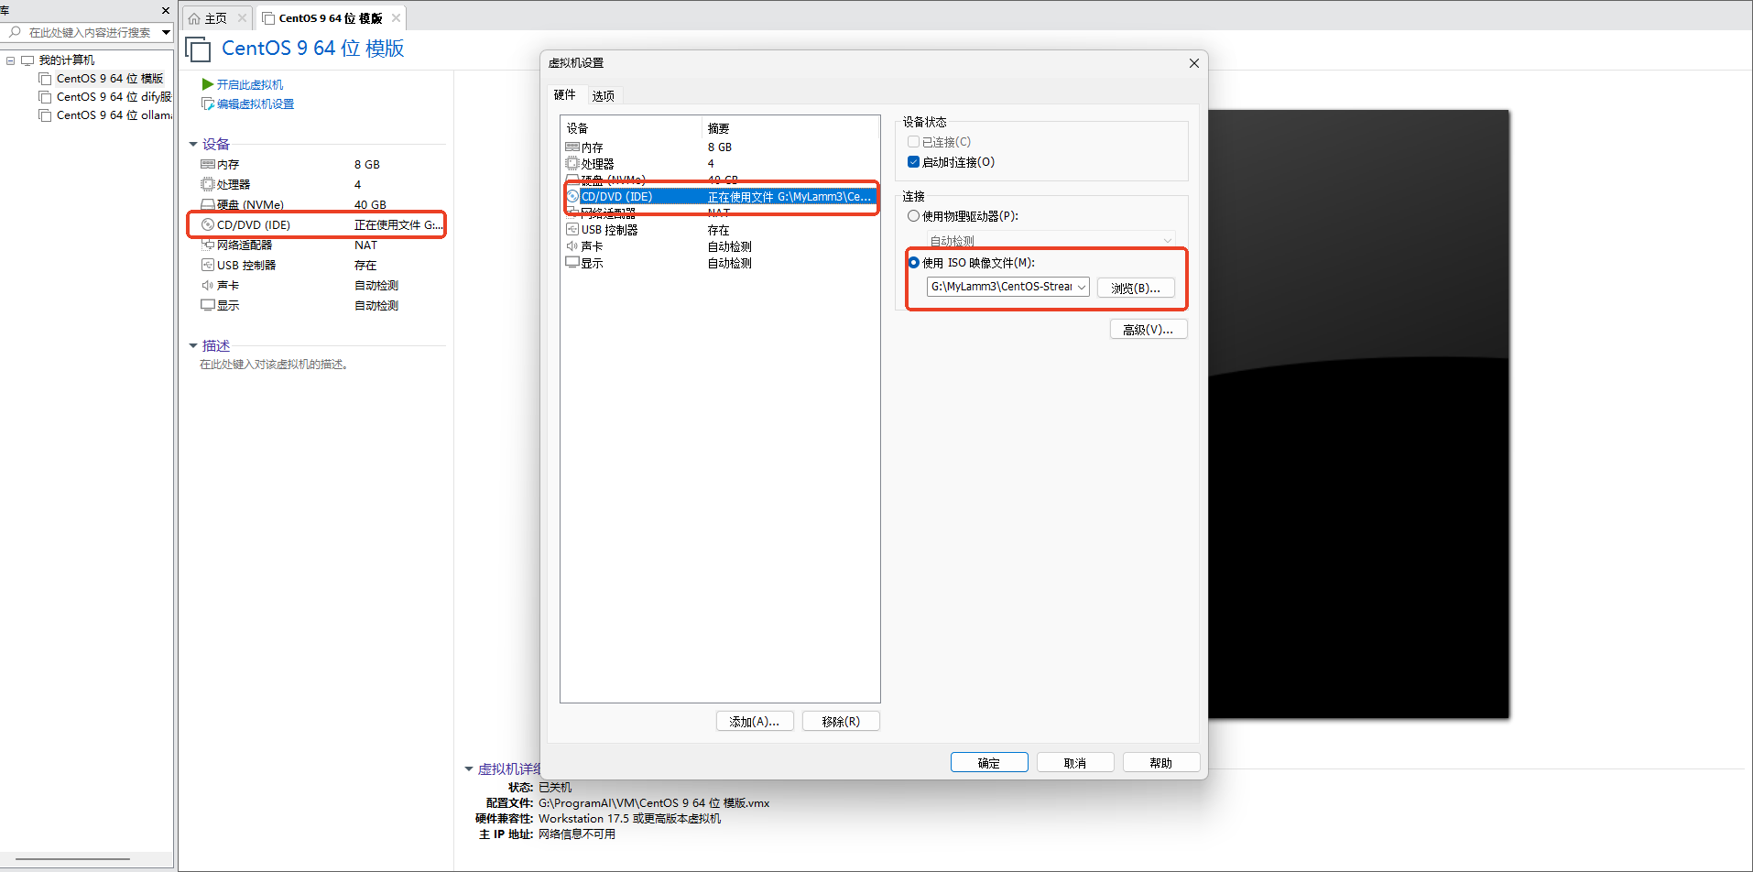Viewport: 1753px width, 872px height.
Task: Click the library horizontal scrollbar
Action: 72,859
